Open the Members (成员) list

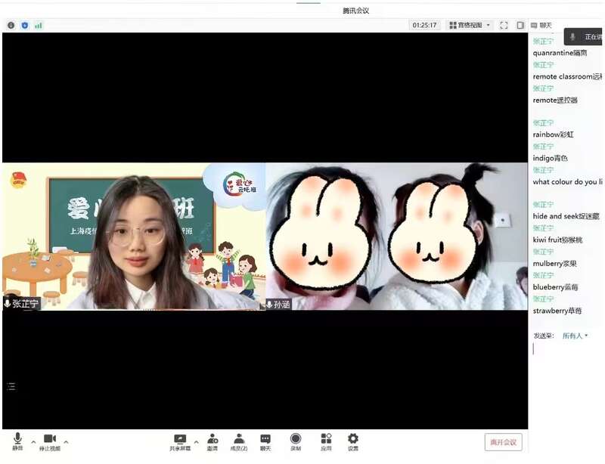(239, 441)
